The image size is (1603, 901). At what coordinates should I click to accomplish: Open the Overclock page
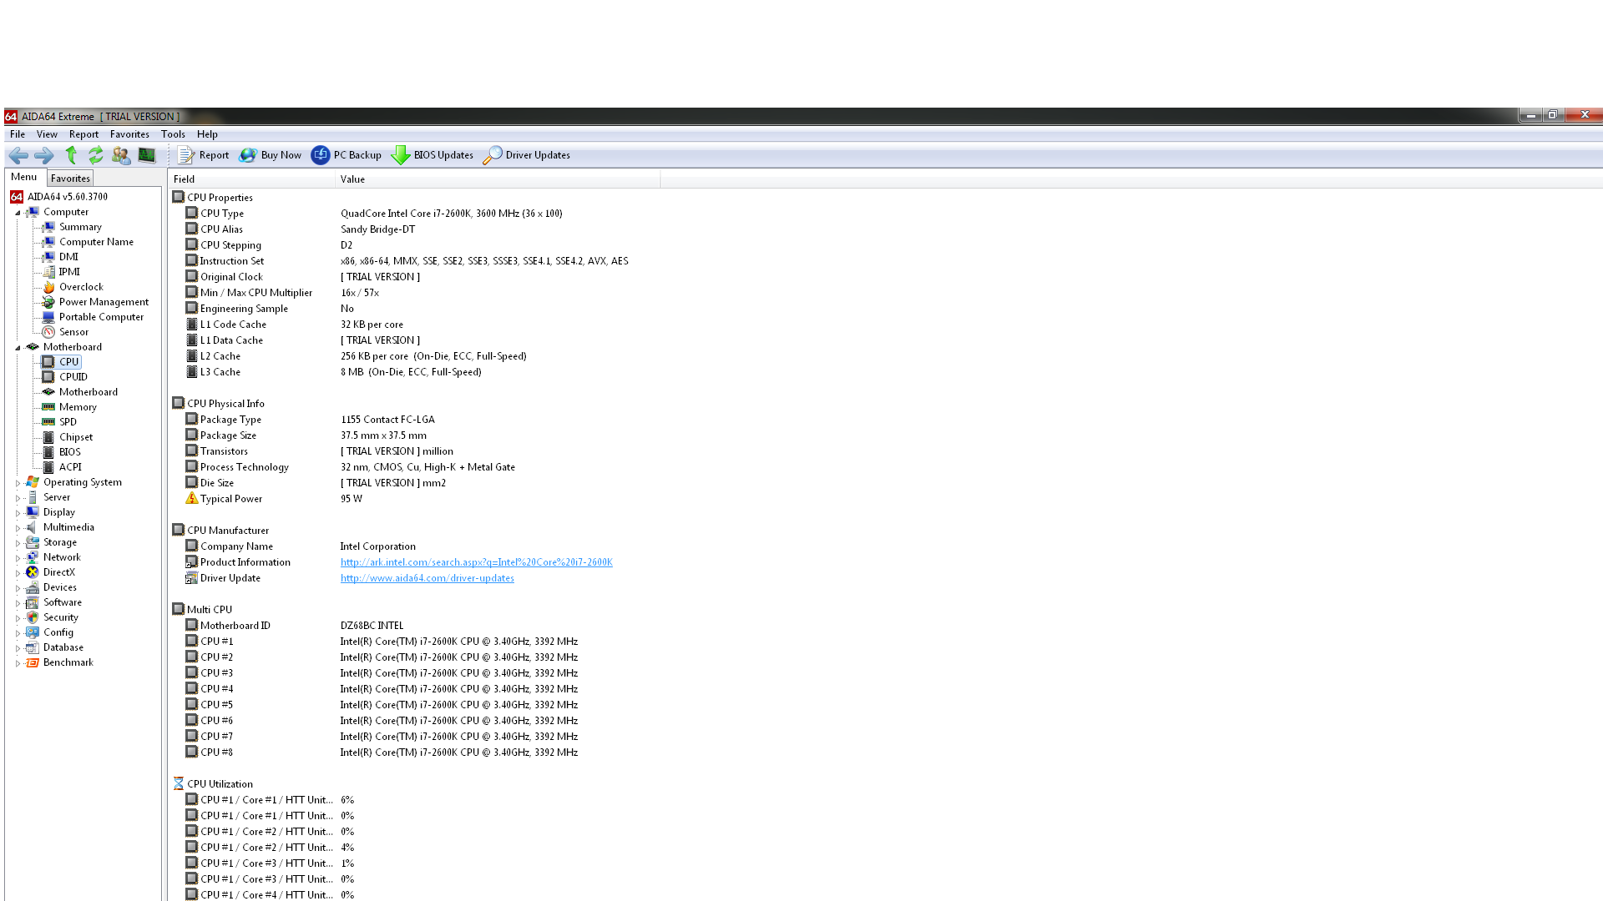(x=81, y=287)
